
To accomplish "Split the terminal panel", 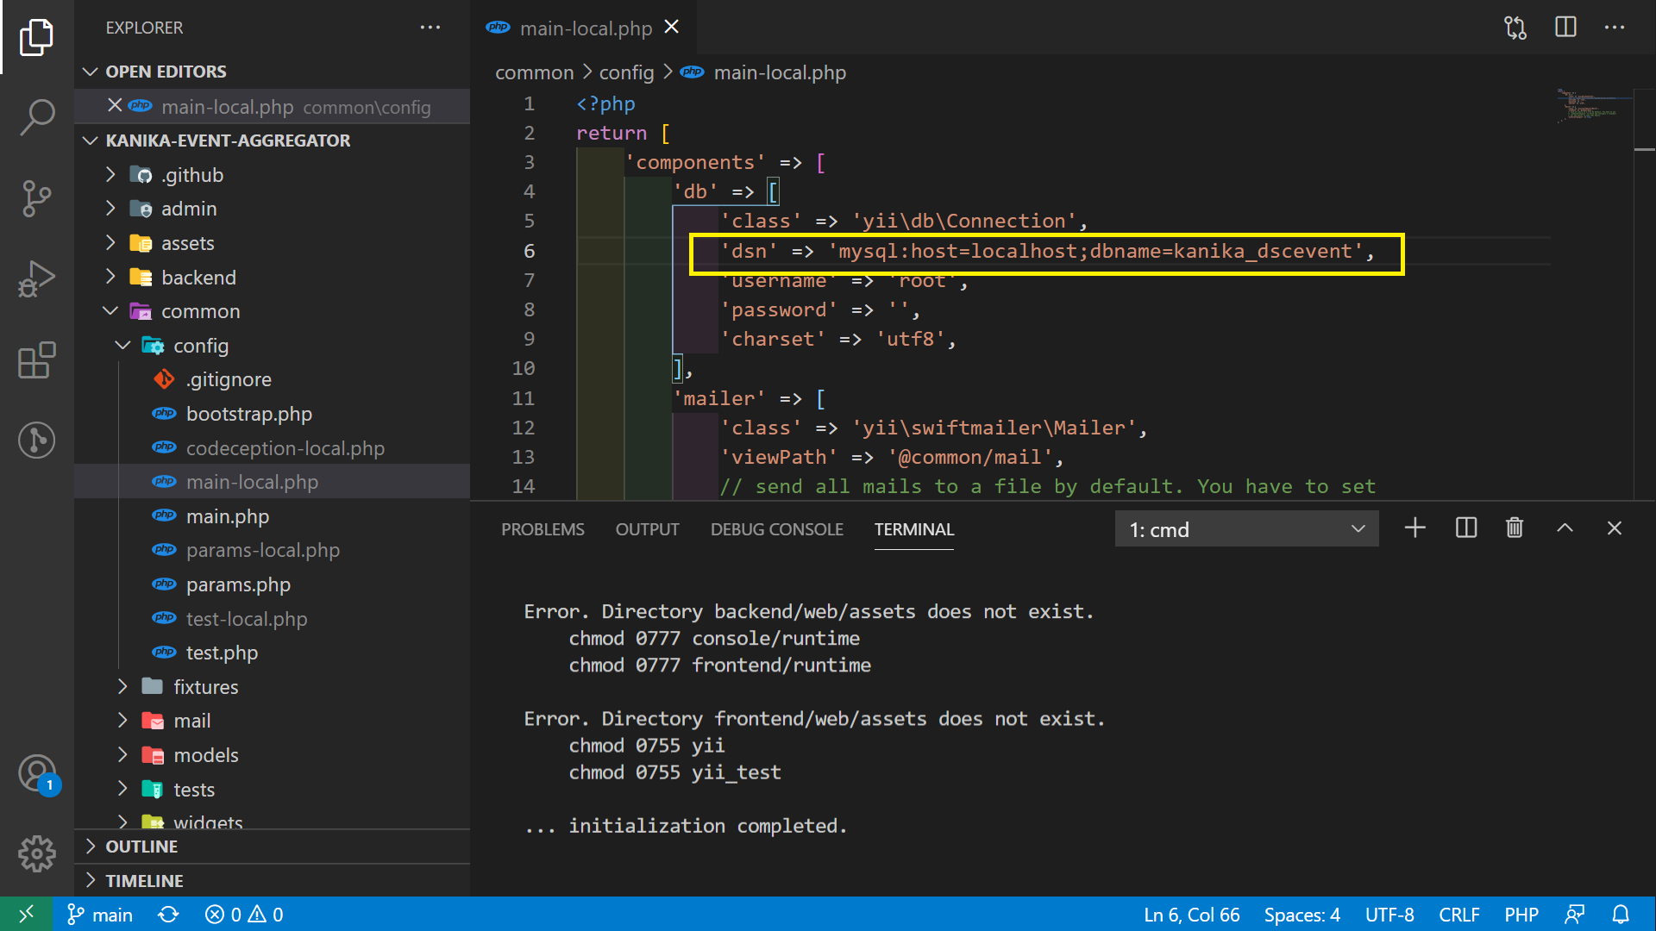I will point(1465,528).
